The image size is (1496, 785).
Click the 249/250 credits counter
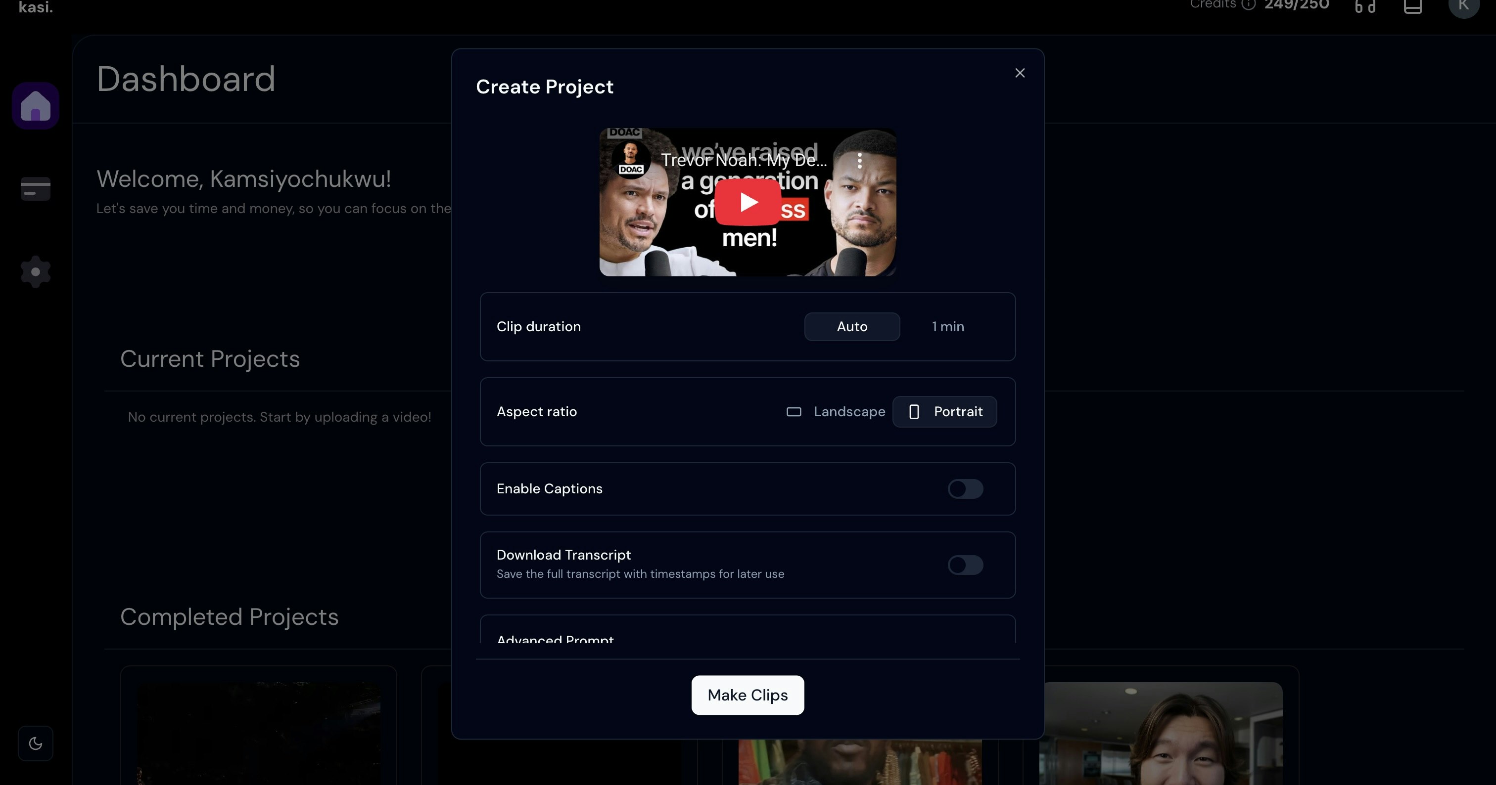point(1297,5)
